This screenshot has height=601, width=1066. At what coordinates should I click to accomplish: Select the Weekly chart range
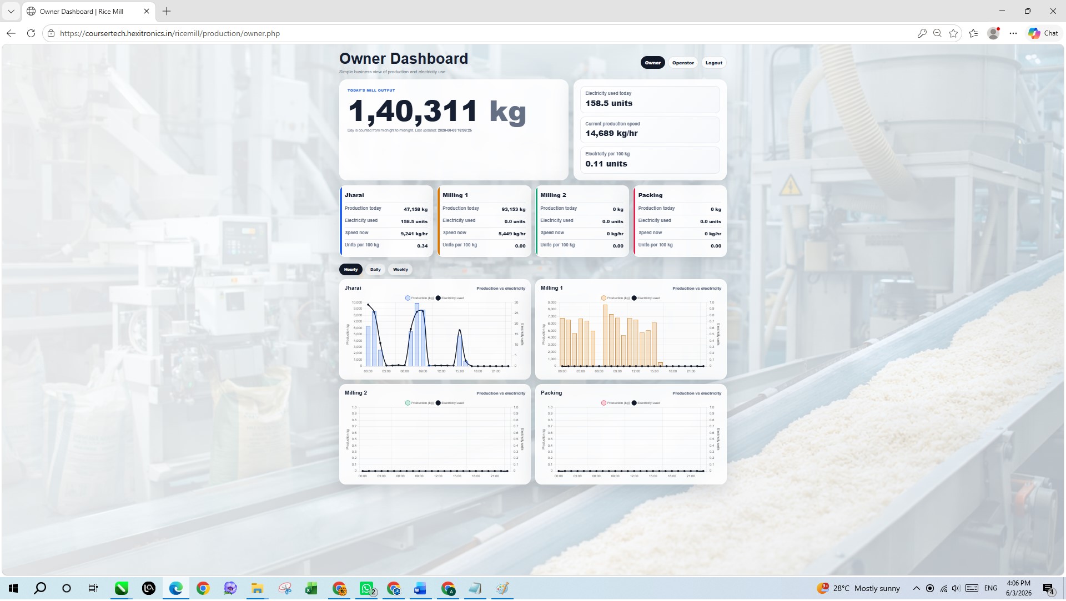pyautogui.click(x=400, y=270)
